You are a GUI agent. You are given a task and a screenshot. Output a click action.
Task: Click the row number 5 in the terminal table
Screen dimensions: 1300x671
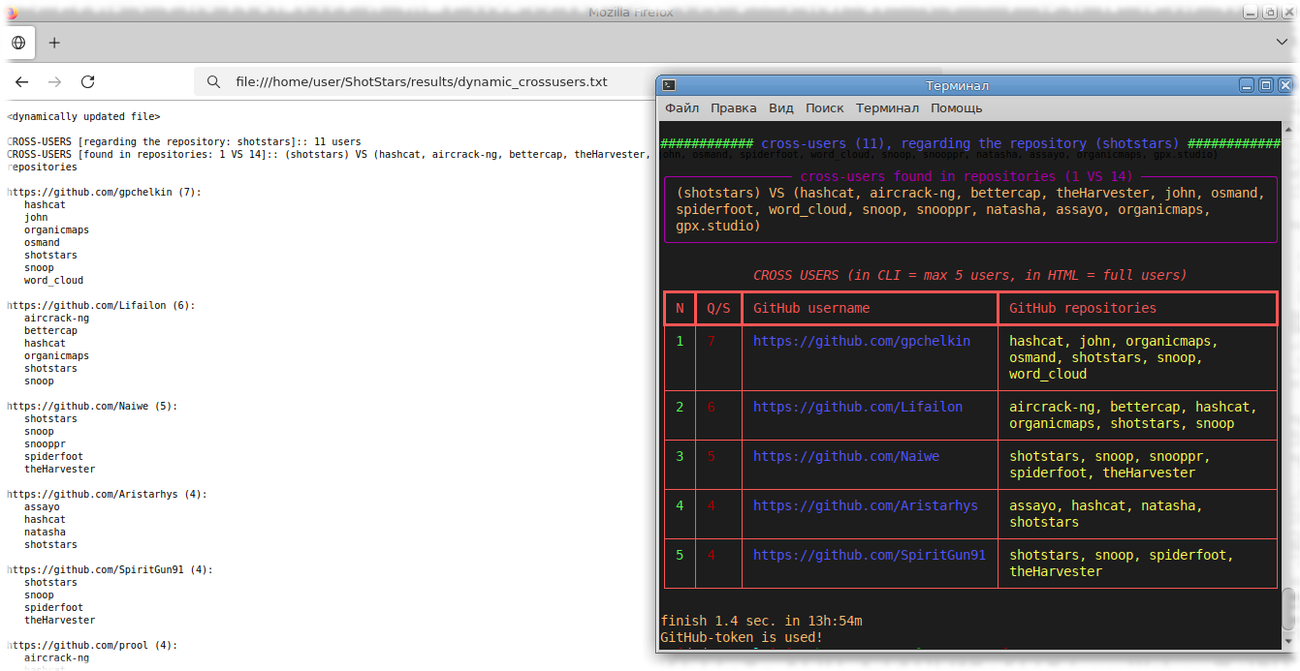[680, 556]
